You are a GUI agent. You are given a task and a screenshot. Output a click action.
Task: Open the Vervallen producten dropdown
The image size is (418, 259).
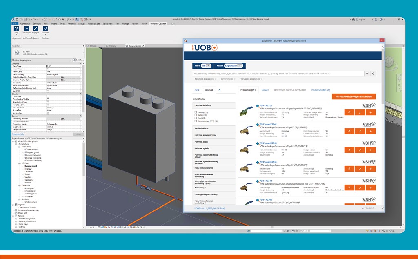click(251, 79)
